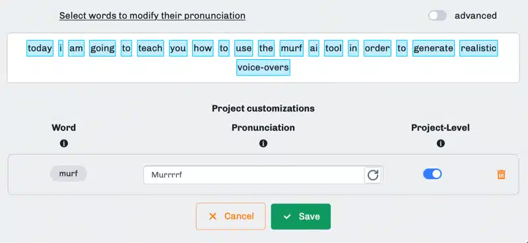The height and width of the screenshot is (243, 528).
Task: Disable the Project-Level toggle for murf
Action: (x=432, y=174)
